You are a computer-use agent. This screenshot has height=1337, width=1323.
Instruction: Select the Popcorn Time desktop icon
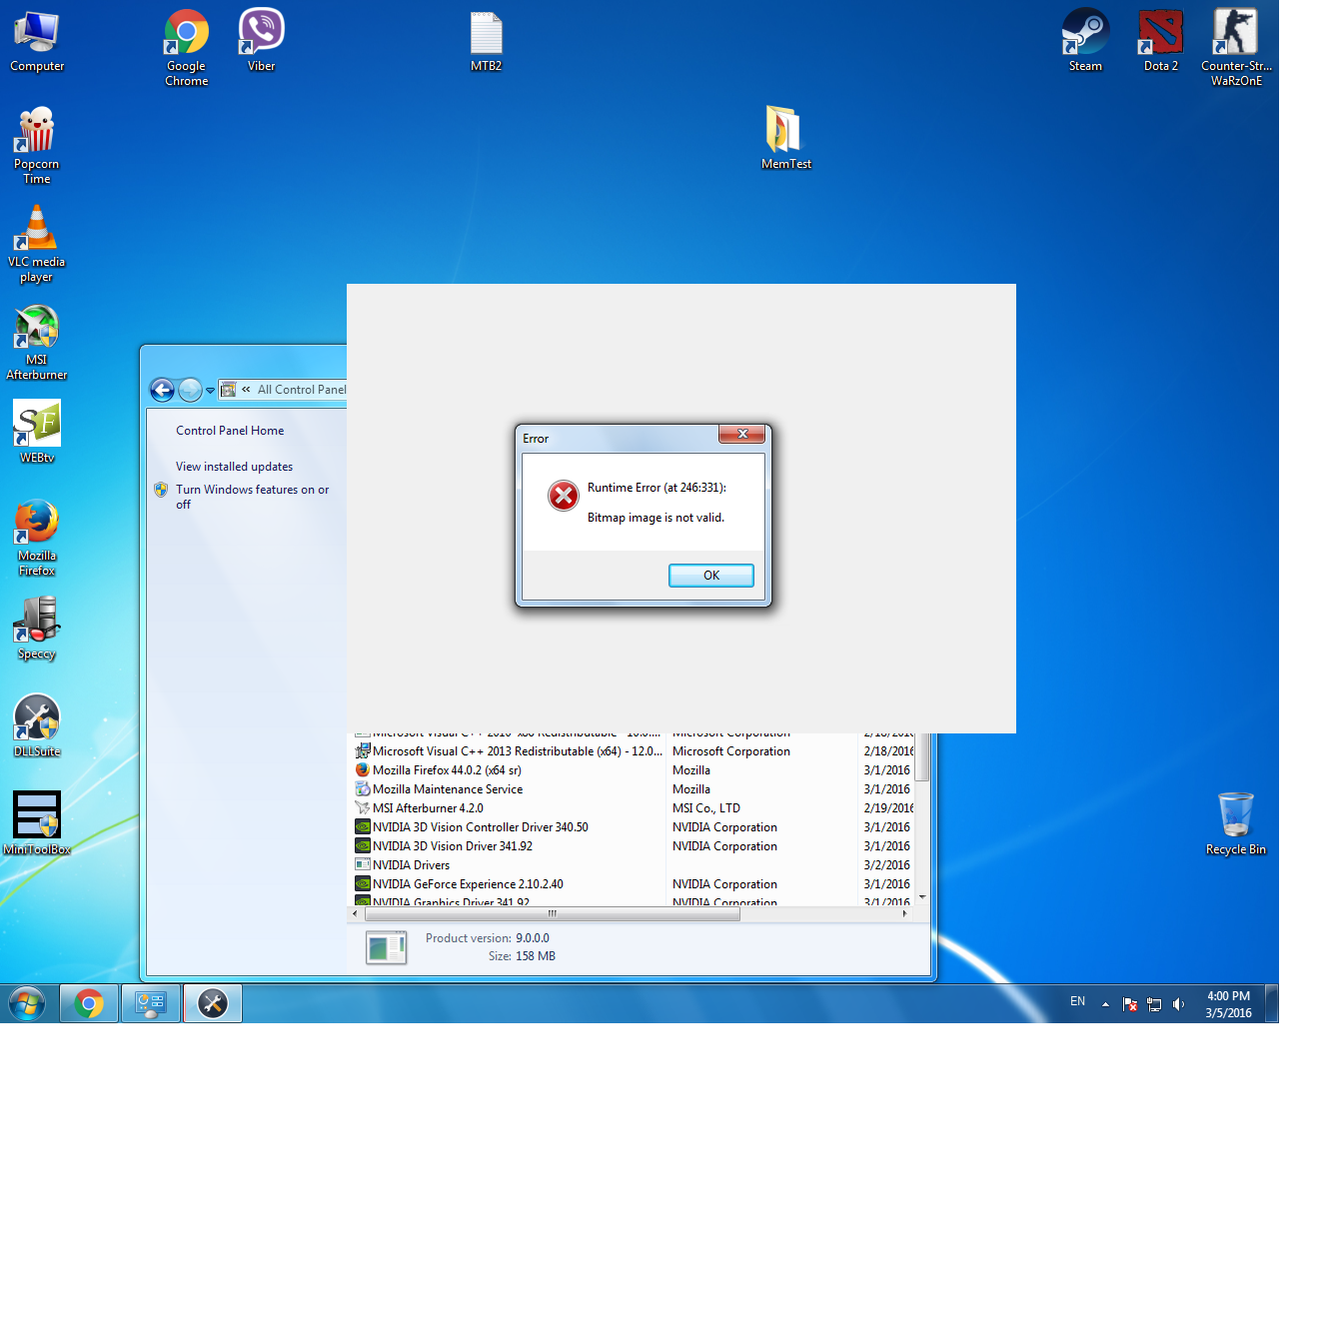tap(37, 146)
